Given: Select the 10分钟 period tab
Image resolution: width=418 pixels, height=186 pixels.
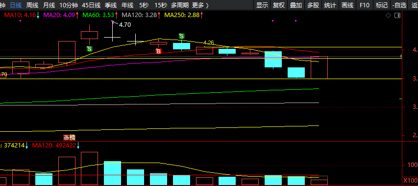Looking at the screenshot, I should pyautogui.click(x=69, y=5).
